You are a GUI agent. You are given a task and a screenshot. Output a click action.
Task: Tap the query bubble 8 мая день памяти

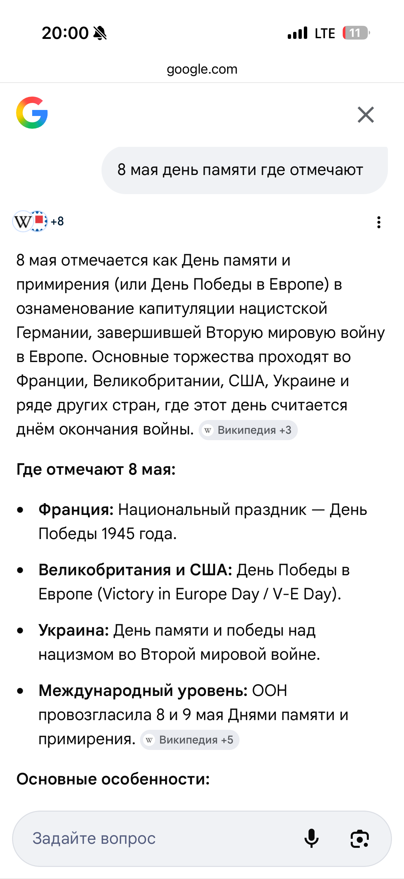tap(245, 170)
